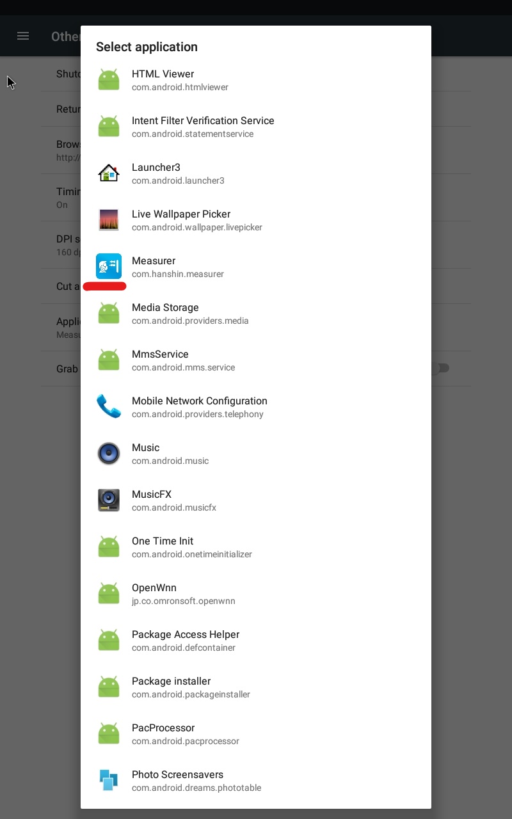The height and width of the screenshot is (819, 512).
Task: Click the Select application dialog title
Action: pos(147,47)
